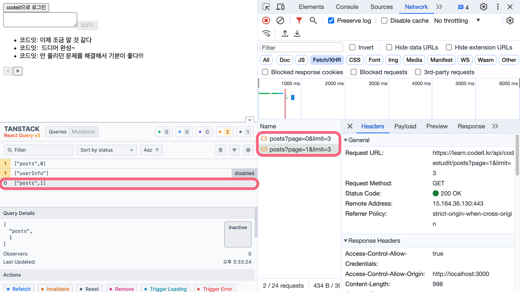Open the Sort by status dropdown
This screenshot has height=292, width=520.
coord(107,150)
